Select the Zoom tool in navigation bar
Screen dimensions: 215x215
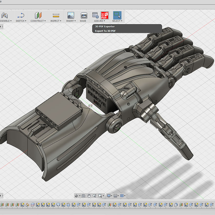click(94, 196)
